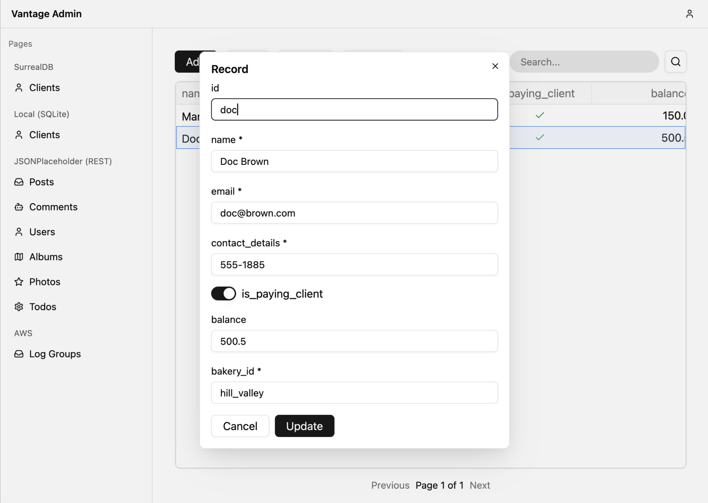Click the Todos gear icon
This screenshot has width=708, height=503.
[x=19, y=307]
